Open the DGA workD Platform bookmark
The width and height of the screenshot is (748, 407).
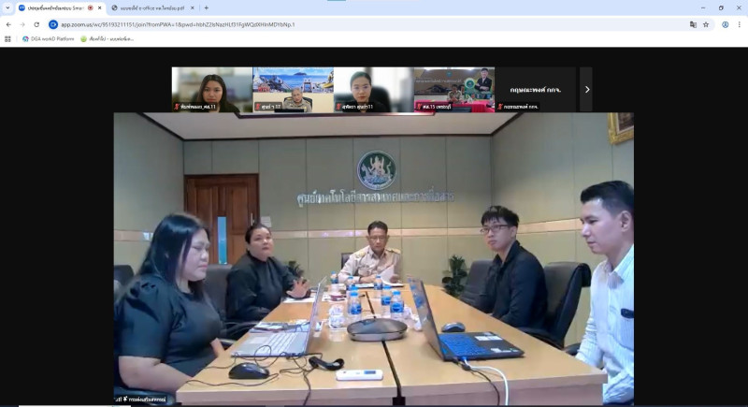(x=48, y=38)
